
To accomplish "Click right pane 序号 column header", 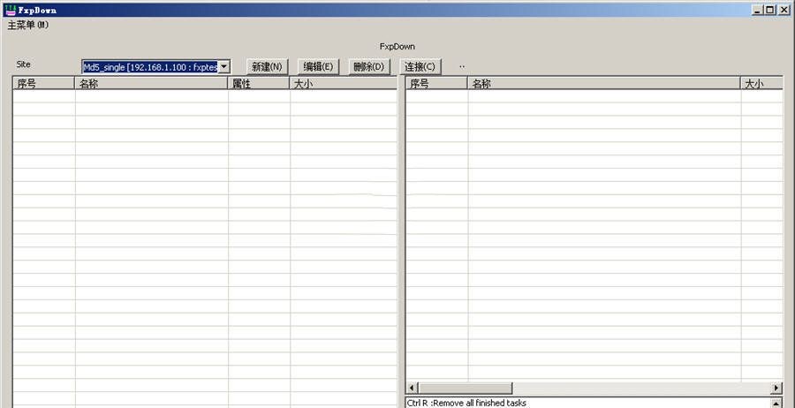I will pyautogui.click(x=436, y=84).
